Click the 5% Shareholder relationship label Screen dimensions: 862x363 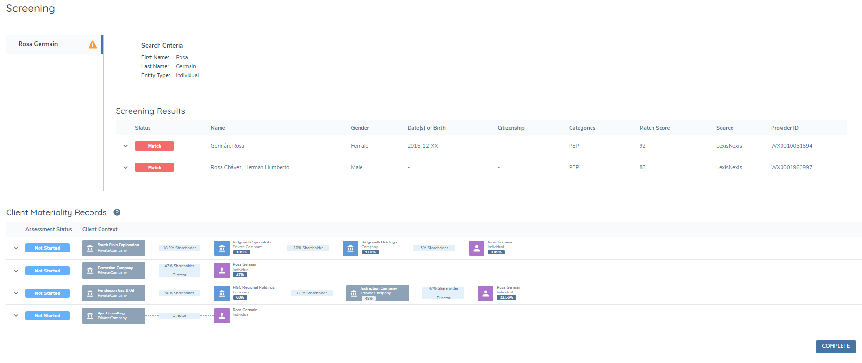tap(434, 248)
